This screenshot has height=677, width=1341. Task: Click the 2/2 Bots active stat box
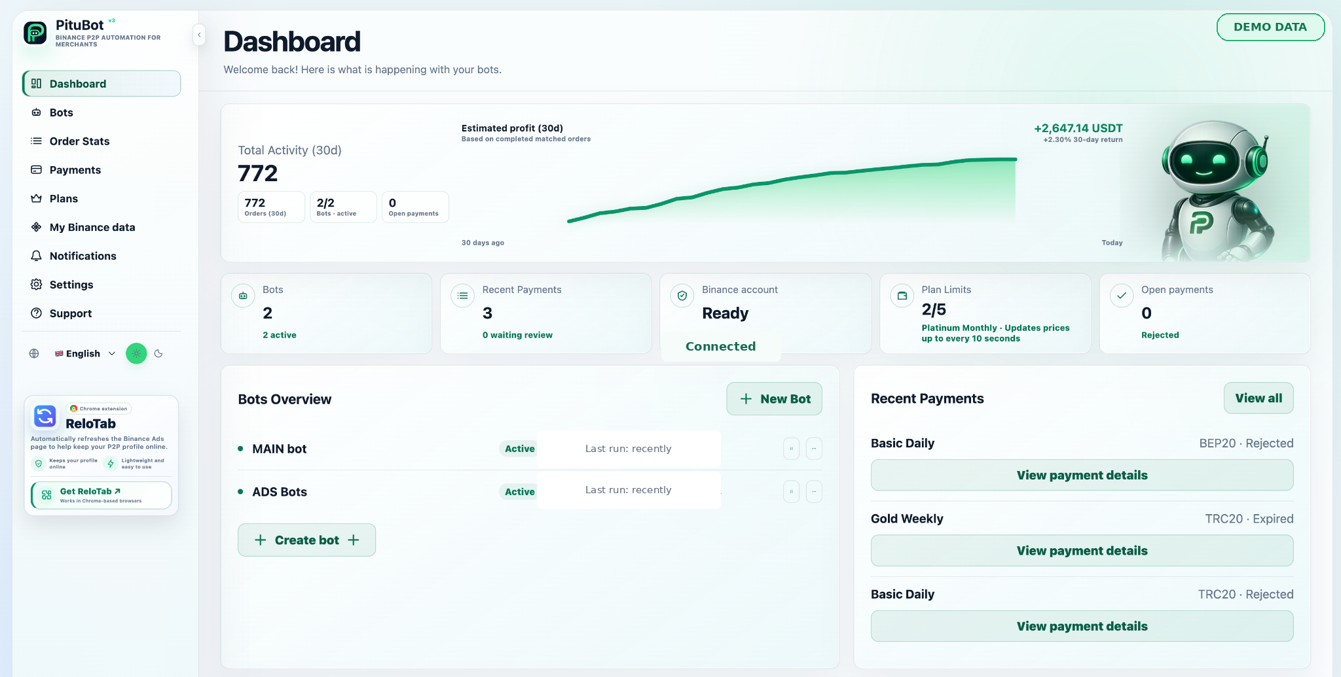tap(343, 207)
